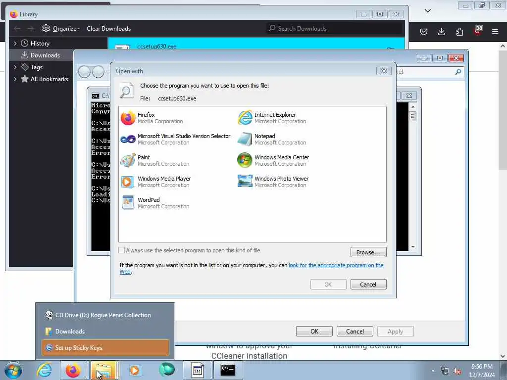The width and height of the screenshot is (507, 380).
Task: Choose Internet Explorer to open the file
Action: point(272,118)
